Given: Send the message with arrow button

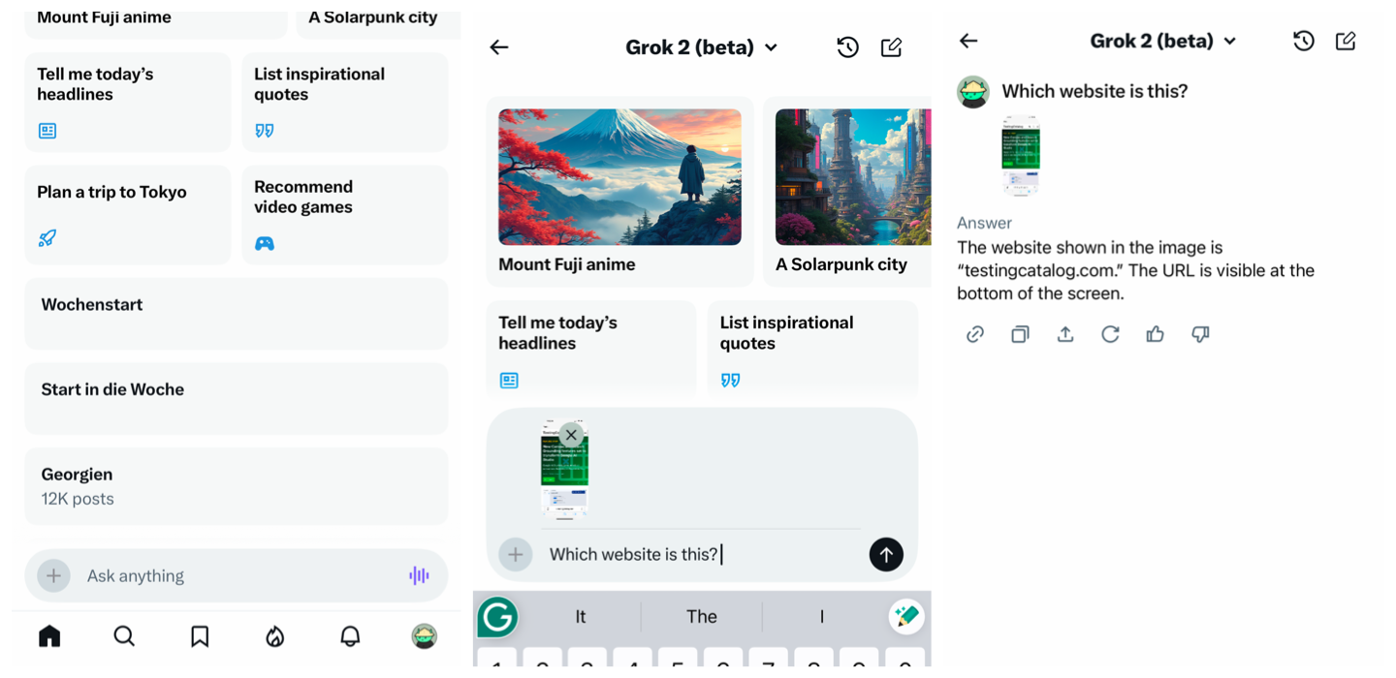Looking at the screenshot, I should [x=886, y=554].
